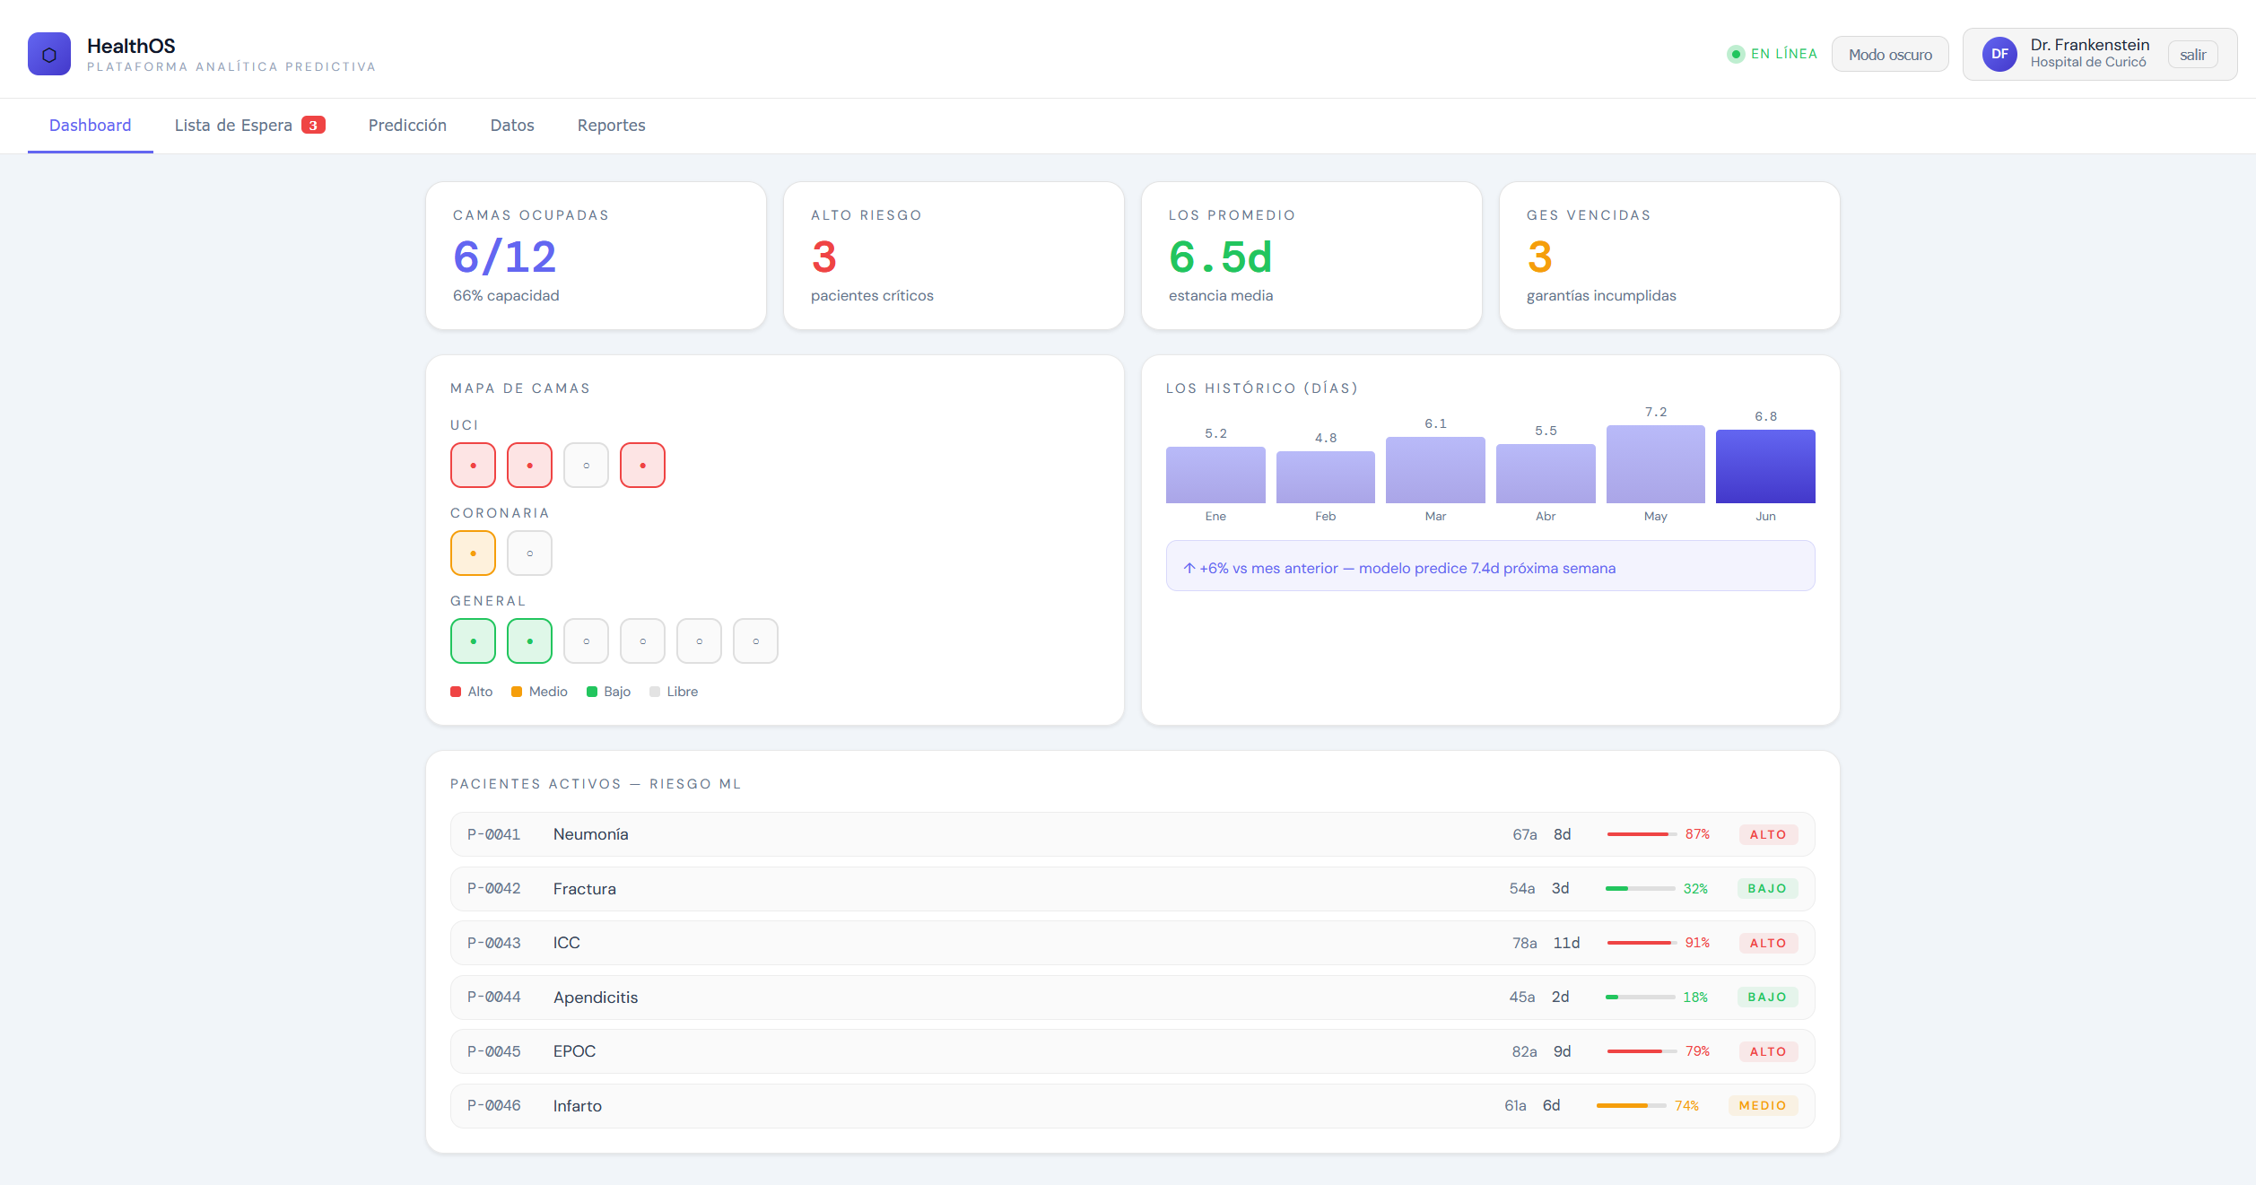2256x1185 pixels.
Task: Click the 87% risk bar for Neumonía
Action: tap(1642, 834)
